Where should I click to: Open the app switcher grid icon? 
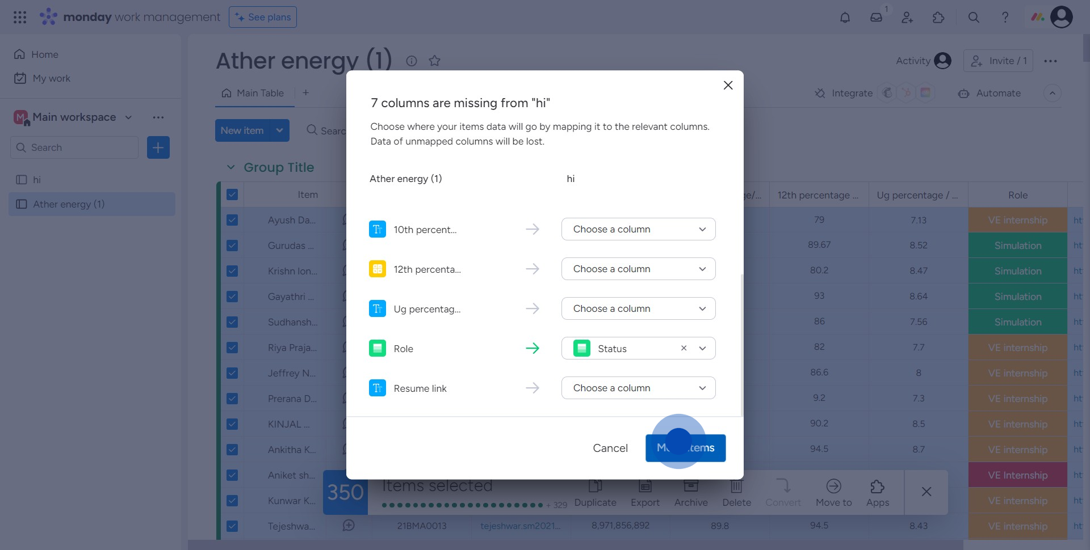(20, 18)
